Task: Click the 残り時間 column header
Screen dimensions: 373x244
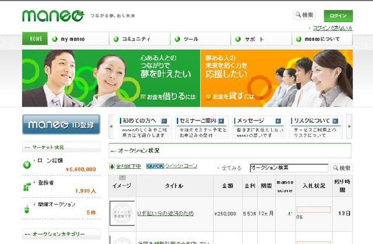Action: [x=342, y=186]
